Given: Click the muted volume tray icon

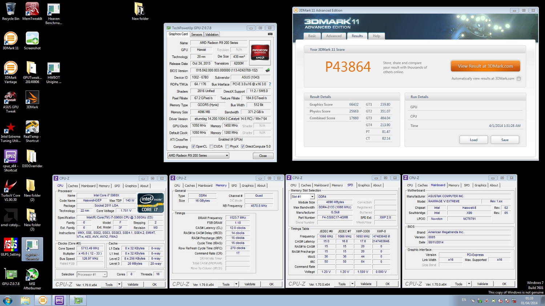Looking at the screenshot, I should tap(500, 301).
